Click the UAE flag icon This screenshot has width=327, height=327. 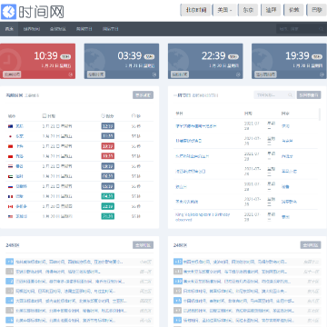(10, 176)
